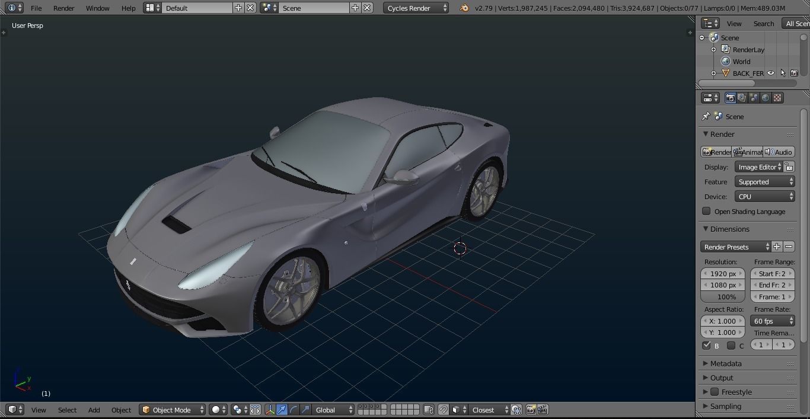Add a new screen layout
Viewport: 810px width, 419px height.
click(x=238, y=8)
